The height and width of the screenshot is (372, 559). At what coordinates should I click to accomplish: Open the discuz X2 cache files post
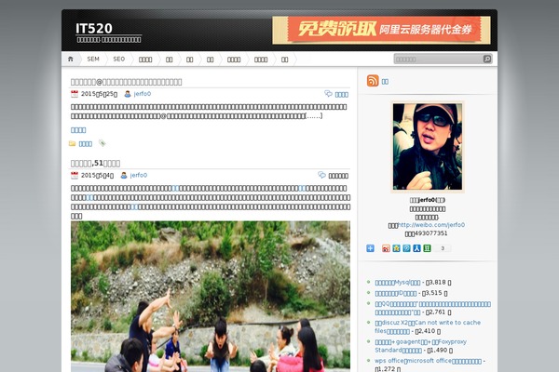pos(428,326)
